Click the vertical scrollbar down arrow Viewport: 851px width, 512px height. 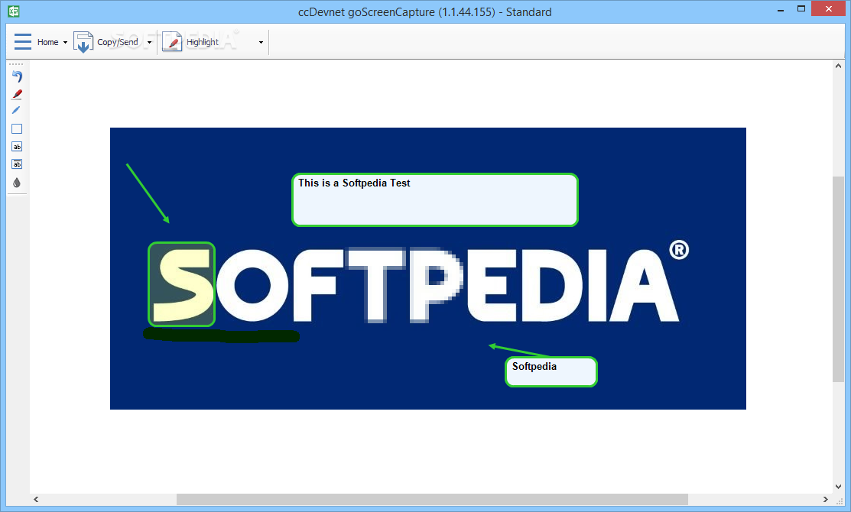point(839,487)
